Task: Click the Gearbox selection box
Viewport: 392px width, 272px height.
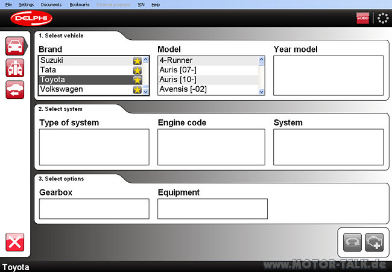Action: pos(94,209)
